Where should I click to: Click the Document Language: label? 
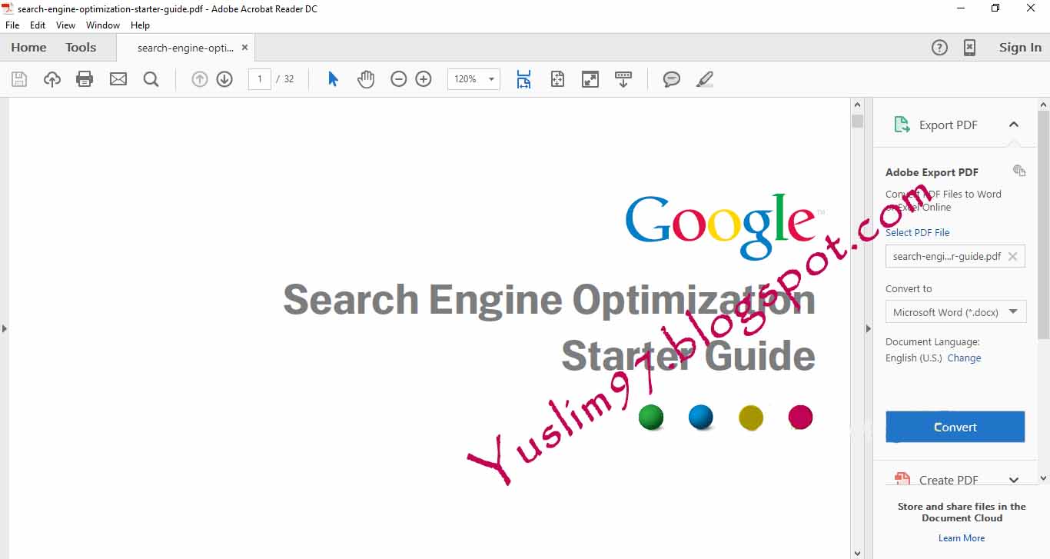tap(932, 341)
